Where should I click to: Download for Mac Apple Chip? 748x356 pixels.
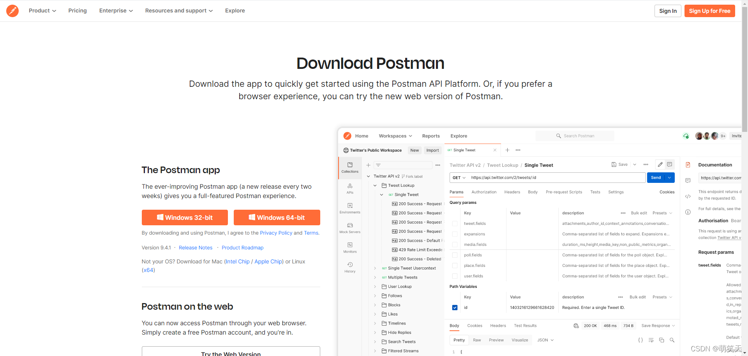click(268, 261)
